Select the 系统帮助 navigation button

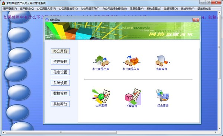tap(60, 104)
